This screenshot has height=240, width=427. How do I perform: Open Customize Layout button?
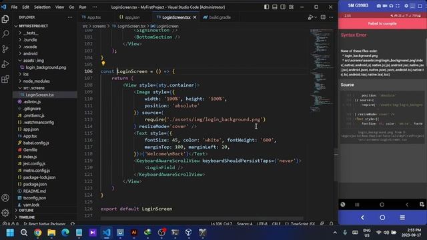pyautogui.click(x=291, y=7)
